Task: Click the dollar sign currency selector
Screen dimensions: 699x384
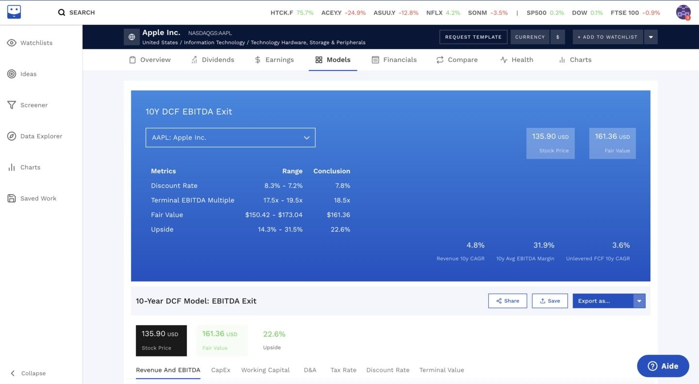Action: point(558,37)
